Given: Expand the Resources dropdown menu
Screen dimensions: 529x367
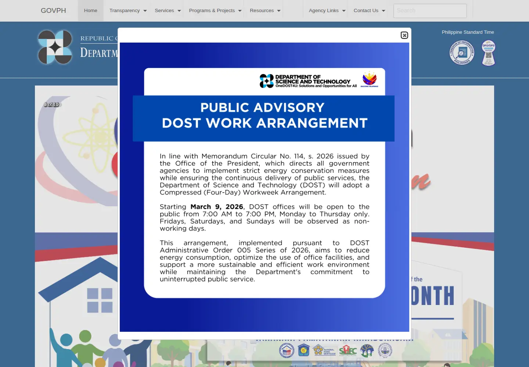Looking at the screenshot, I should coord(265,11).
